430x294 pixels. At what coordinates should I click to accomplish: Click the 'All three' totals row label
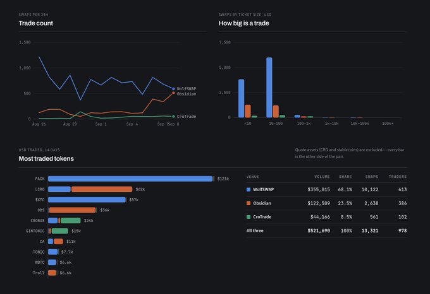255,230
